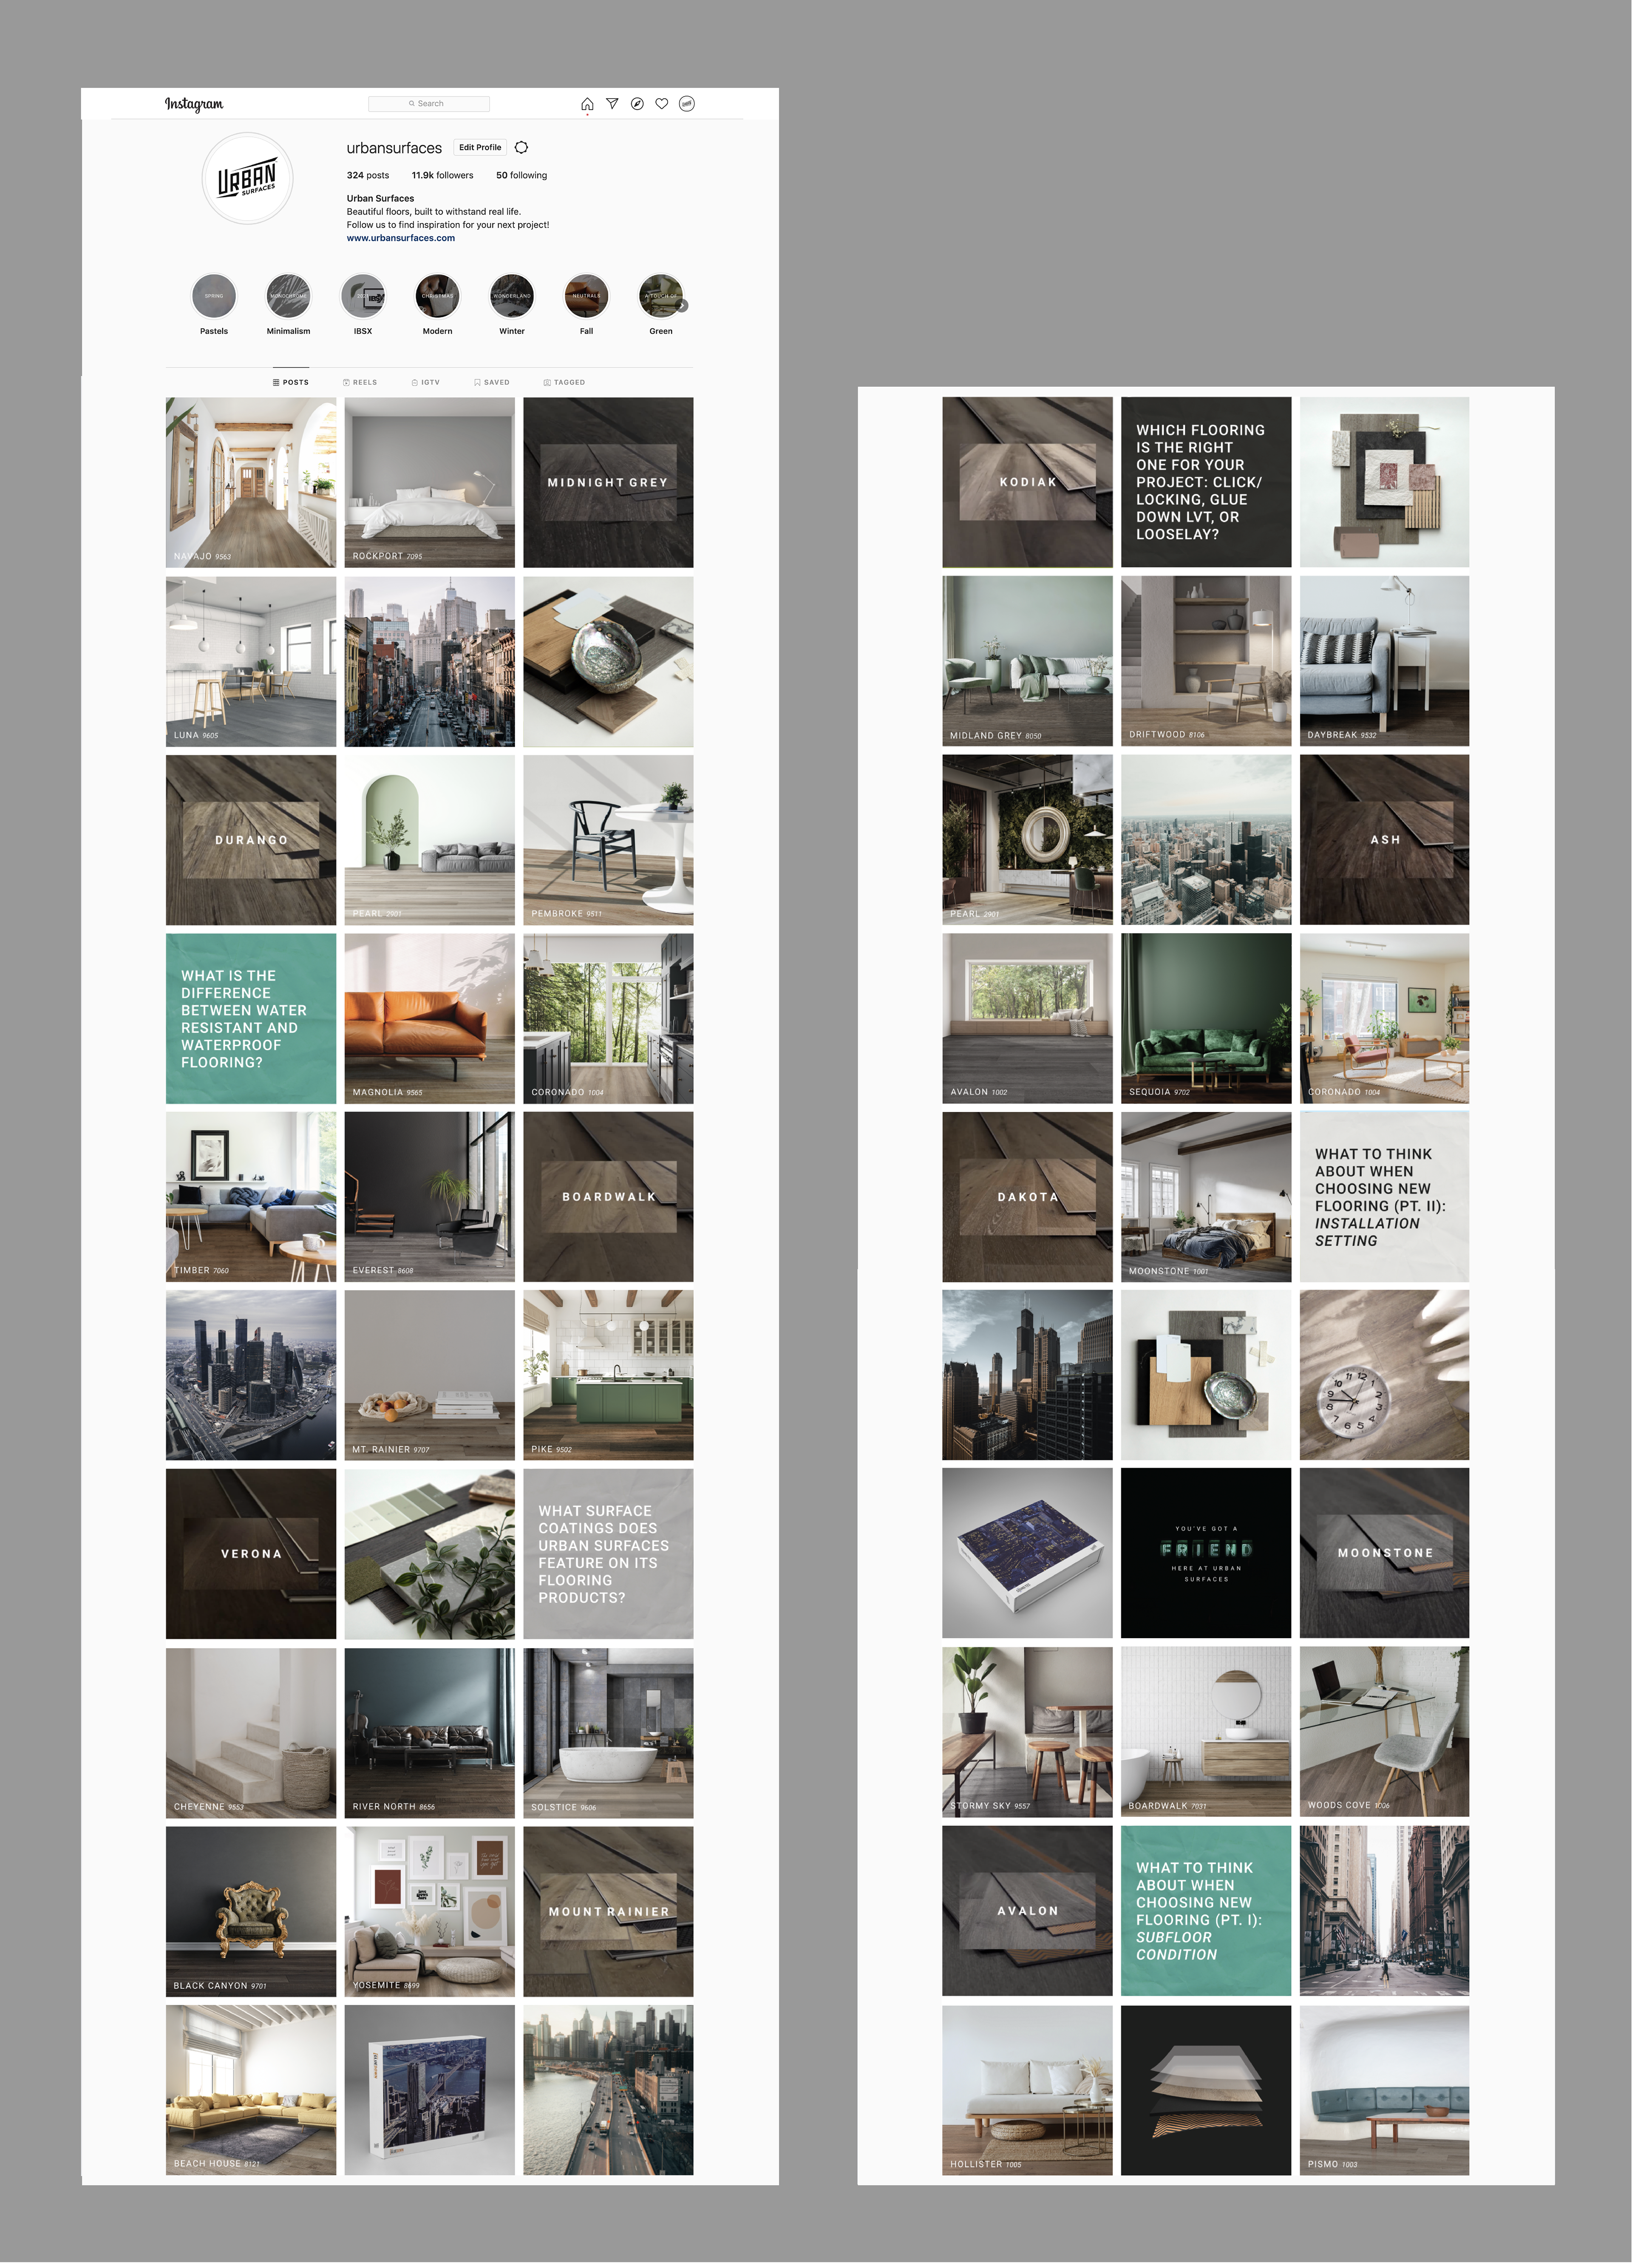Open the CHEYENNE 9553 staircase post
The width and height of the screenshot is (1632, 2268).
point(251,1733)
